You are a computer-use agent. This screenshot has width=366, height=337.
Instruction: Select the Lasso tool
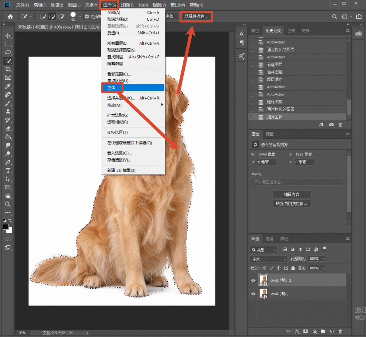8,53
